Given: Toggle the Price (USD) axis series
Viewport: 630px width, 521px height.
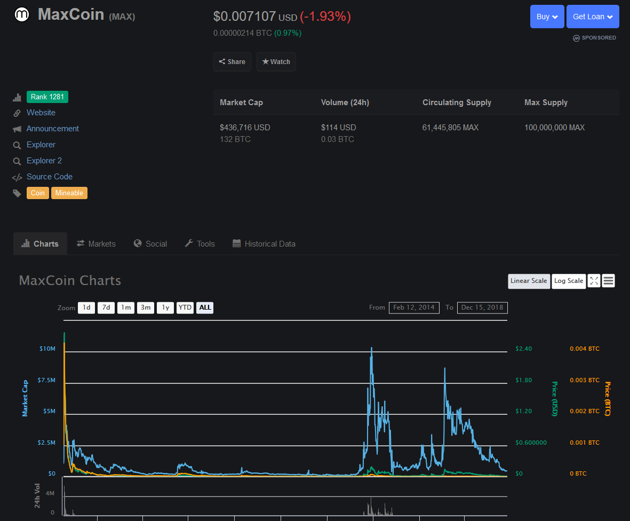Looking at the screenshot, I should point(554,399).
